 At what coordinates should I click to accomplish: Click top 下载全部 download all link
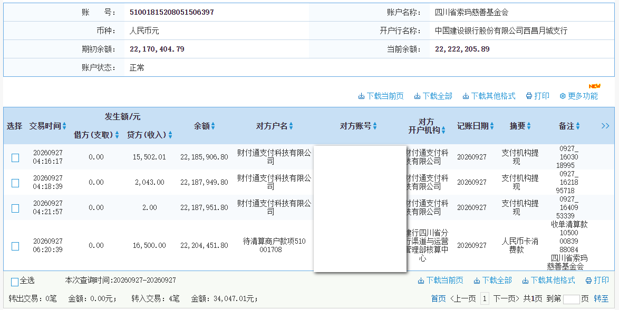coord(433,96)
